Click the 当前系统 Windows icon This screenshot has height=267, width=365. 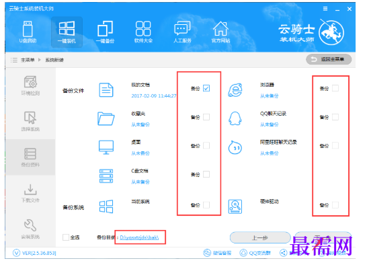[106, 206]
